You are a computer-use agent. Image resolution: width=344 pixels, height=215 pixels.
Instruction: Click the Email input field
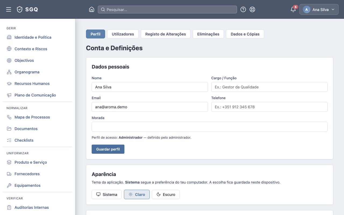coord(150,107)
